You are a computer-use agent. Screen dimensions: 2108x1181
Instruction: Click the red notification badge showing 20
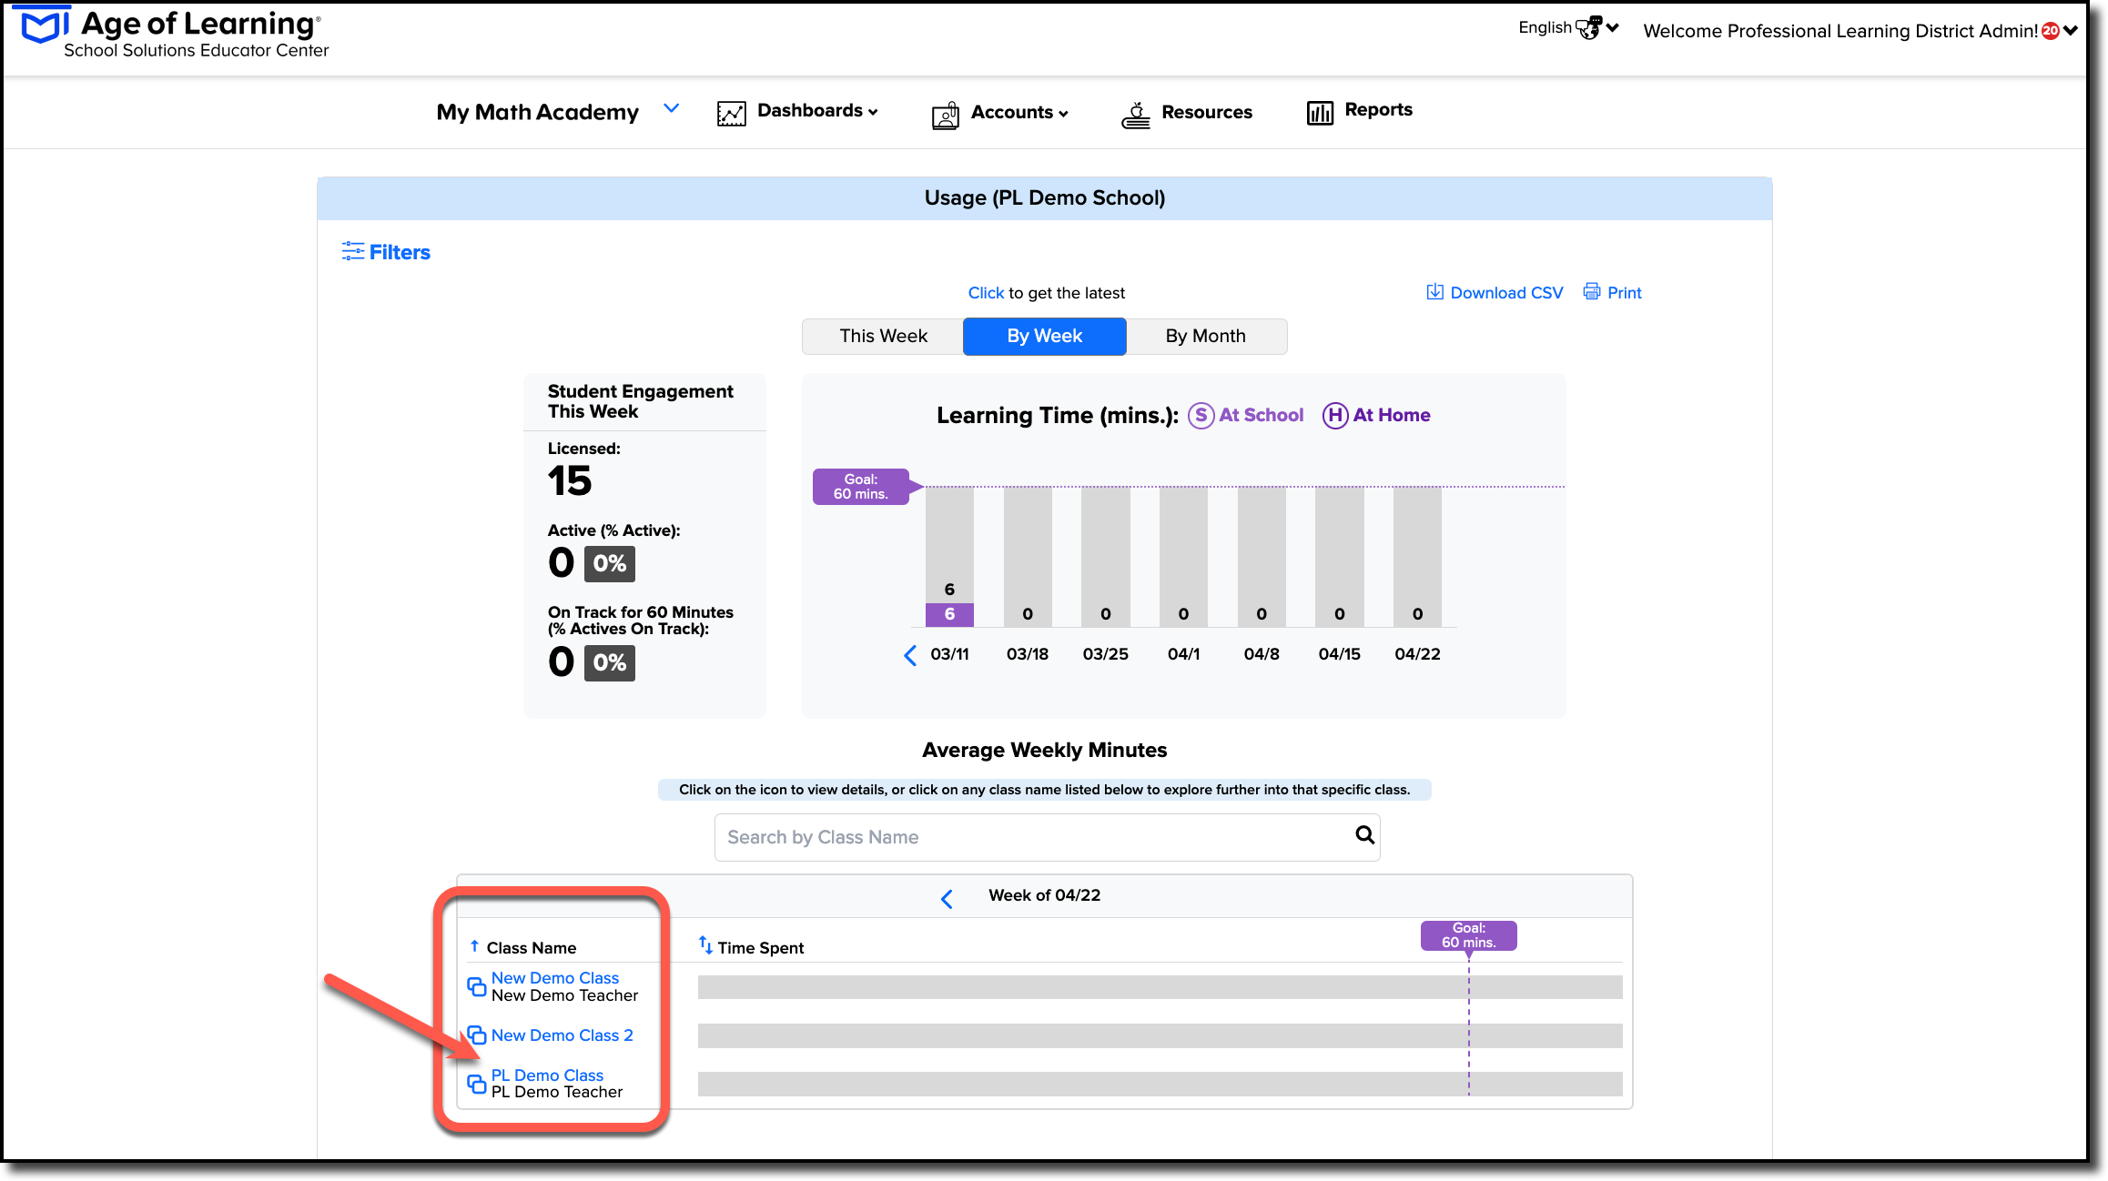2051,31
